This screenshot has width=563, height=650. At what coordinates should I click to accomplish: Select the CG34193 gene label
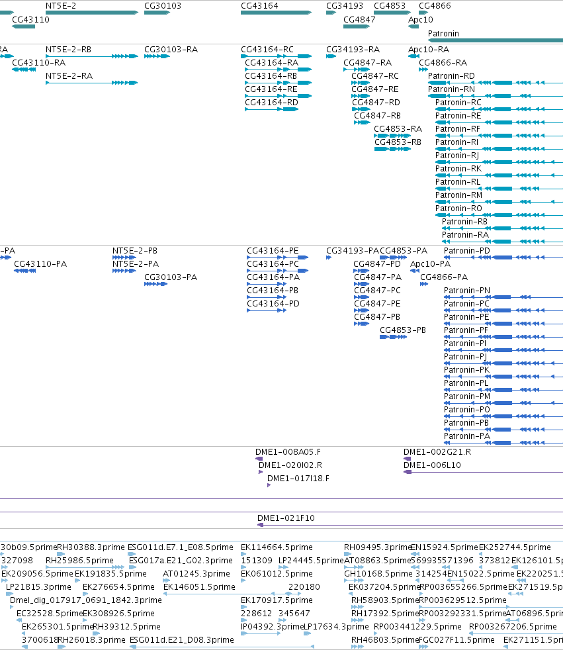[344, 6]
